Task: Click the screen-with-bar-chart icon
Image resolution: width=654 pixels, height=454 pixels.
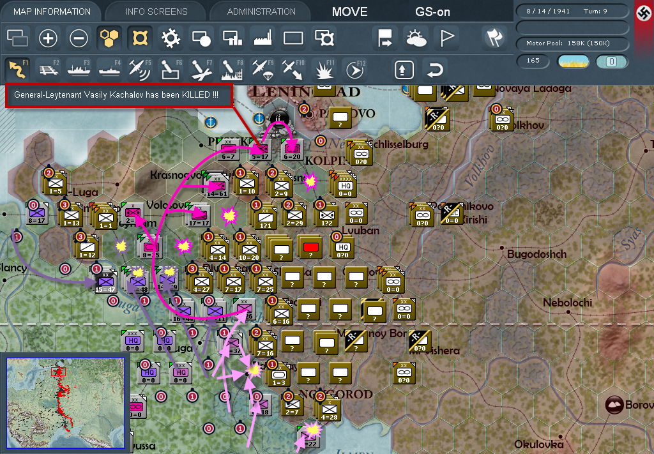Action: point(232,38)
